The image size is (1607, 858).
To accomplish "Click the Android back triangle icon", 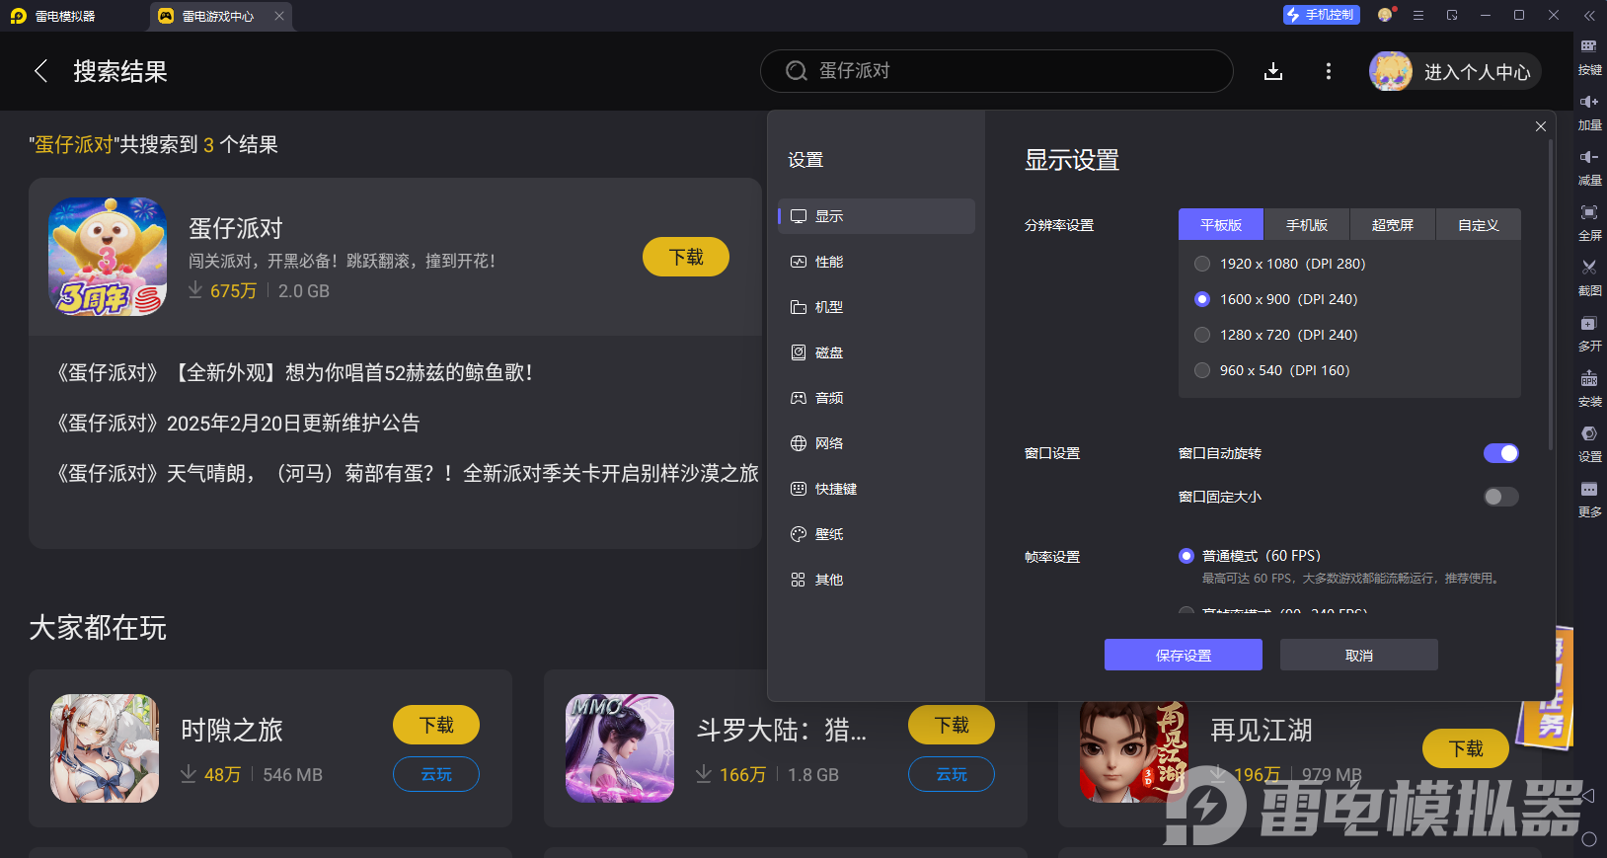I will [1588, 795].
